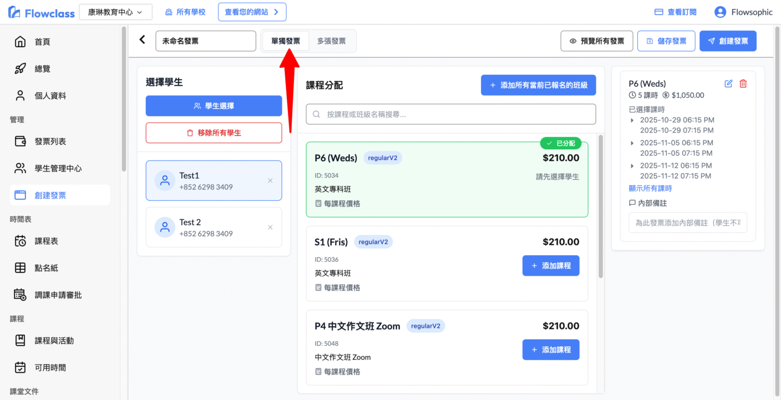Select 單獨發票 mode
This screenshot has height=400, width=781.
(286, 41)
